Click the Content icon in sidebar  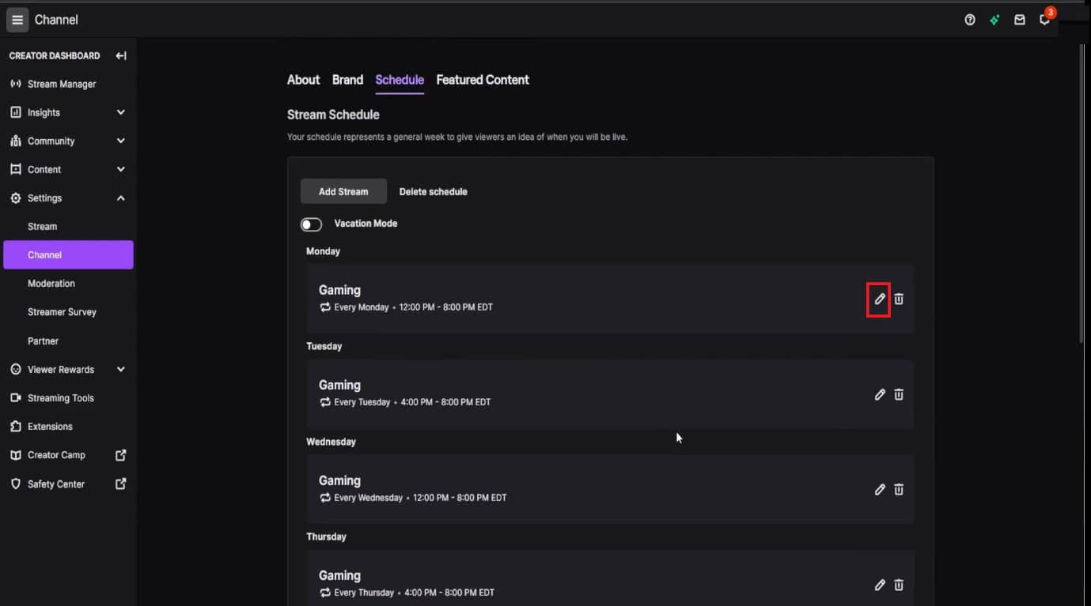click(x=15, y=169)
